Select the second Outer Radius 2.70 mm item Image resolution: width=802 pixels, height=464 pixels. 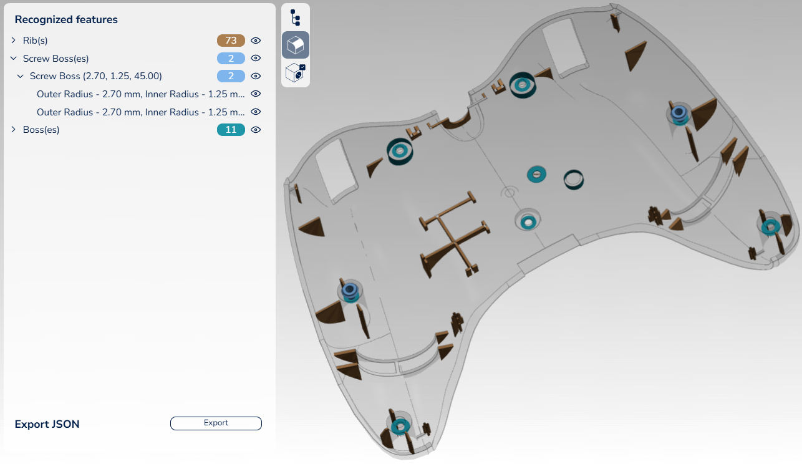[140, 112]
